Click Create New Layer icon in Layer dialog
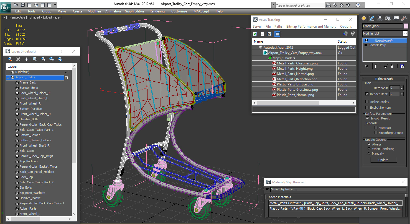 (10, 59)
